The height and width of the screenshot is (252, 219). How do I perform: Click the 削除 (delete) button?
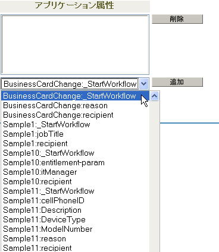coord(177,19)
